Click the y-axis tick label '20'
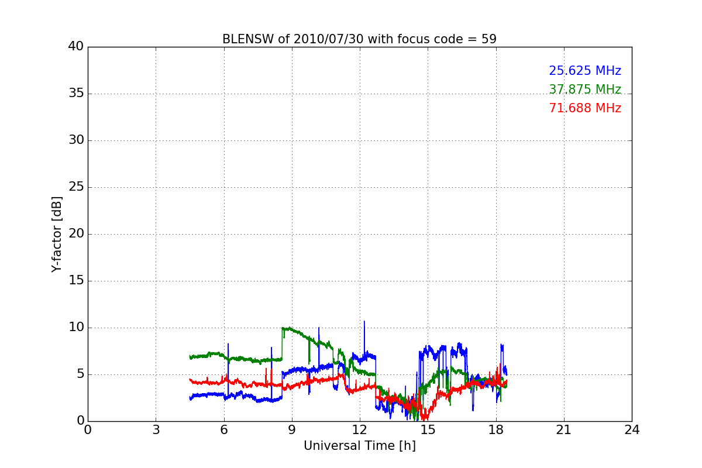The height and width of the screenshot is (468, 702). pyautogui.click(x=76, y=234)
